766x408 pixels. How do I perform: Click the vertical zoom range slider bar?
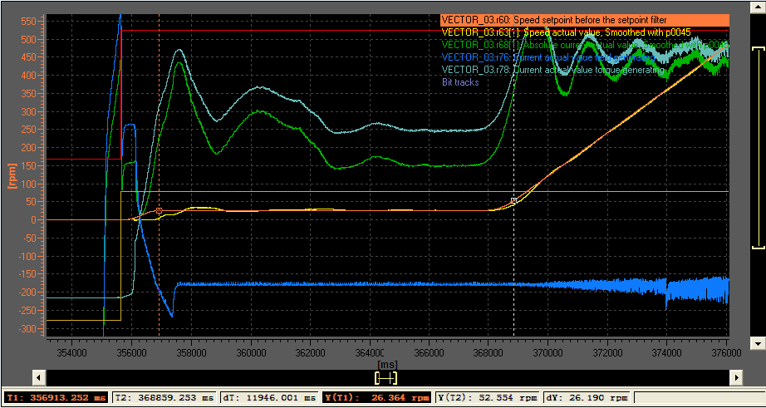[758, 148]
